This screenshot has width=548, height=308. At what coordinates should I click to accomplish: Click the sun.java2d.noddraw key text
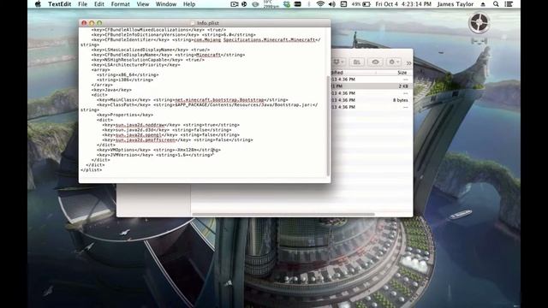[x=140, y=125]
